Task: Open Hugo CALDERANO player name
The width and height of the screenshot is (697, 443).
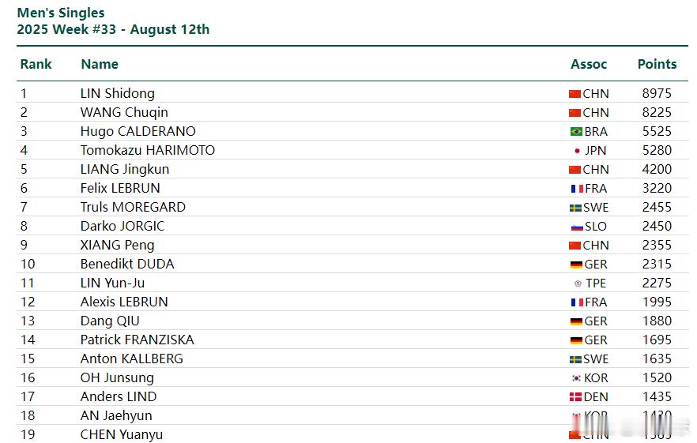Action: (x=138, y=132)
